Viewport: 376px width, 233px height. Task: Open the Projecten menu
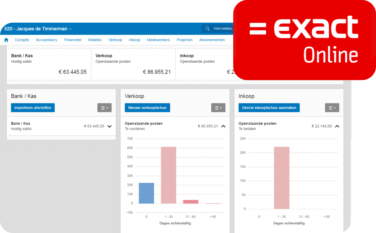click(184, 40)
